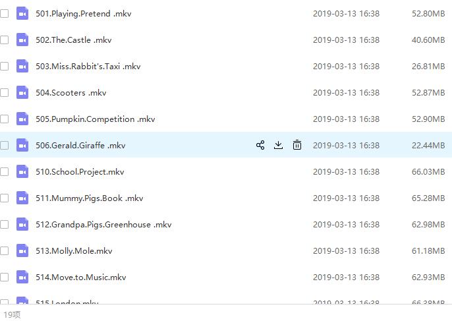This screenshot has width=452, height=321.
Task: Click video icon of 503.Miss.Rabbit's.Taxi
Action: [x=22, y=67]
